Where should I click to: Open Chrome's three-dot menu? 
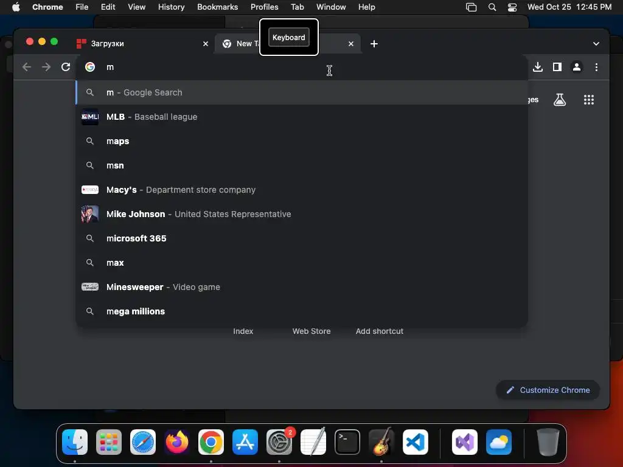click(x=596, y=67)
